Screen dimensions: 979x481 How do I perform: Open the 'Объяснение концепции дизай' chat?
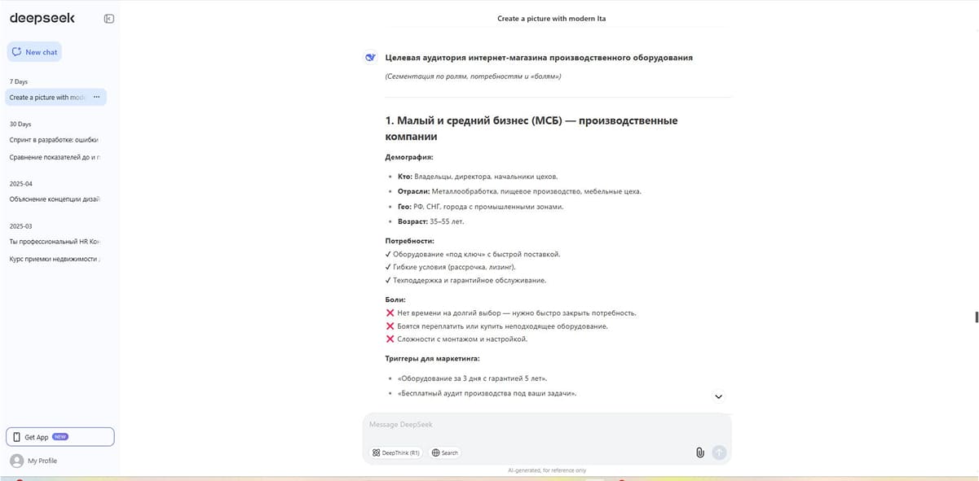54,199
